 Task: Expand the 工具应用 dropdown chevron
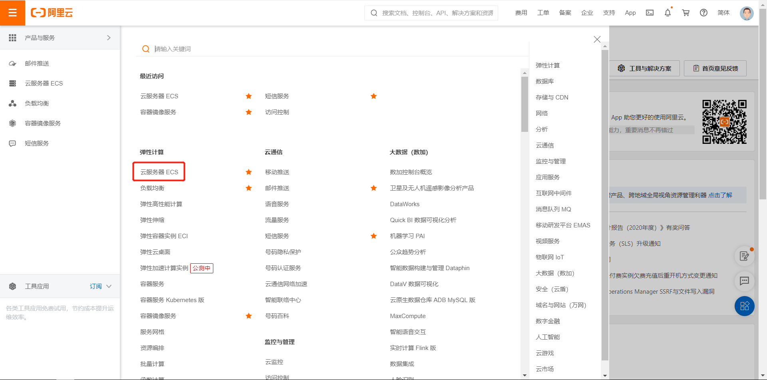point(109,286)
